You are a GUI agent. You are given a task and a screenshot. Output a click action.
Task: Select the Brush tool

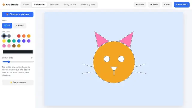pos(20,25)
